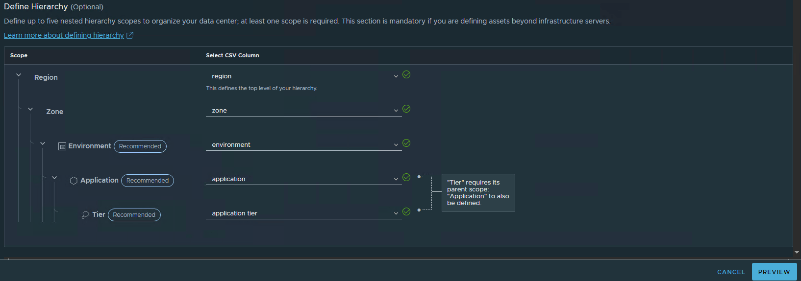Open the zone CSV column dropdown

[304, 111]
